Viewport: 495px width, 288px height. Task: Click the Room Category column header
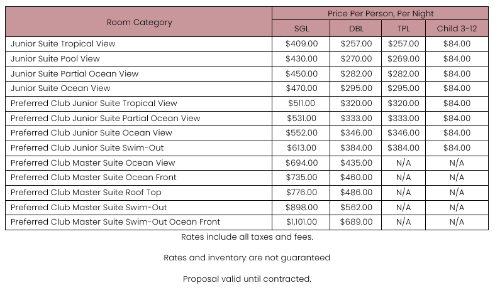coord(139,22)
